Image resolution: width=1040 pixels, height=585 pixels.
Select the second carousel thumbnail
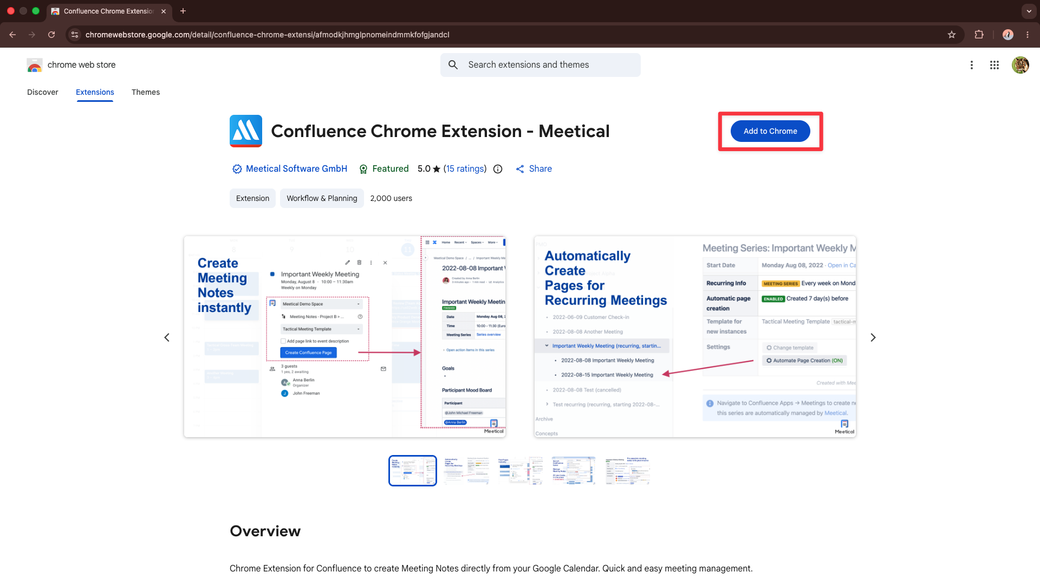pos(467,471)
